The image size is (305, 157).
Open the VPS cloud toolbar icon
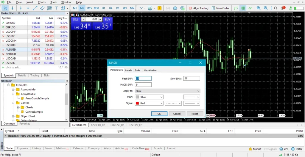(x=175, y=8)
